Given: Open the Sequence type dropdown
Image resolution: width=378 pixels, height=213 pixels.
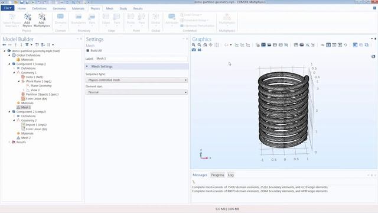Looking at the screenshot, I should pyautogui.click(x=136, y=80).
